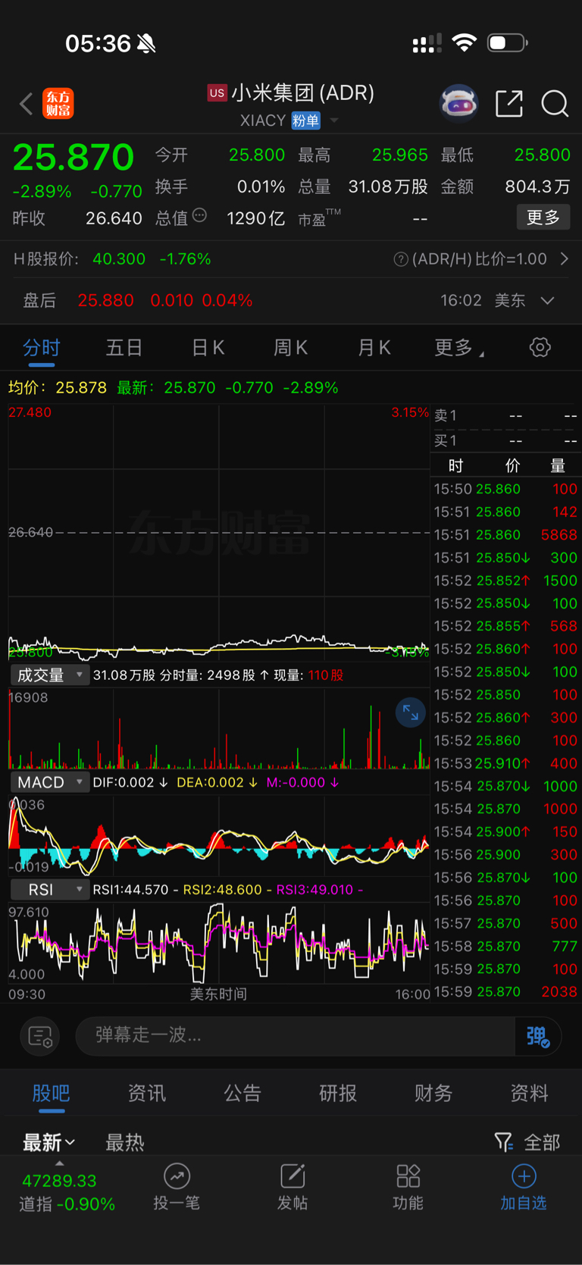Tap the 盘后 25.880 after-hours price
Viewport: 582px width, 1265px height.
click(105, 301)
